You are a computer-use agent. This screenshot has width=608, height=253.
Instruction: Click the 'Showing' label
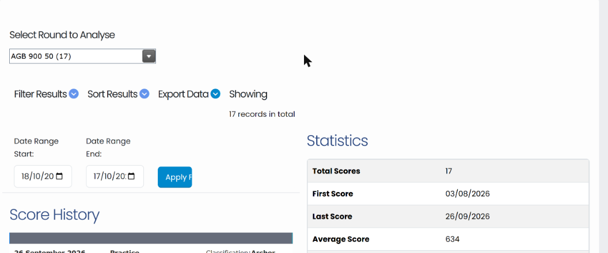click(248, 94)
